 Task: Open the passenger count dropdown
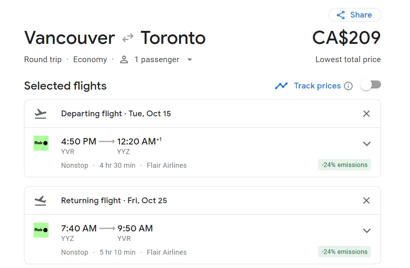(x=190, y=60)
